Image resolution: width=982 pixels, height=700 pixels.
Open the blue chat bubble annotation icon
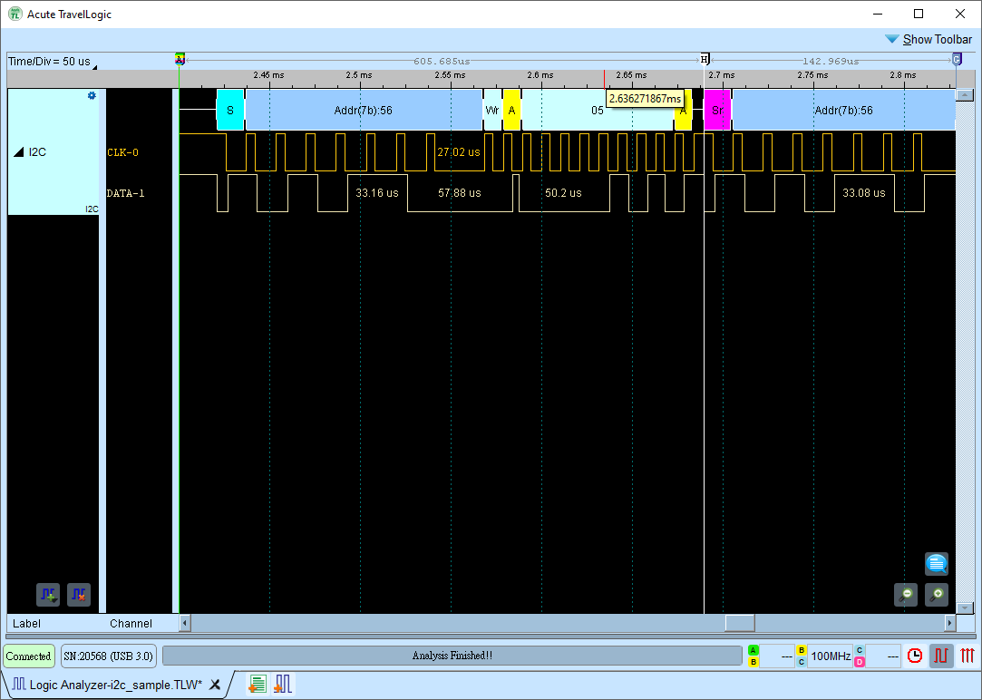click(x=937, y=563)
